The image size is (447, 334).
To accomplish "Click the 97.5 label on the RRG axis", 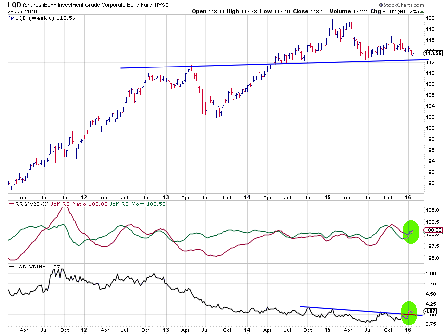I will 433,246.
